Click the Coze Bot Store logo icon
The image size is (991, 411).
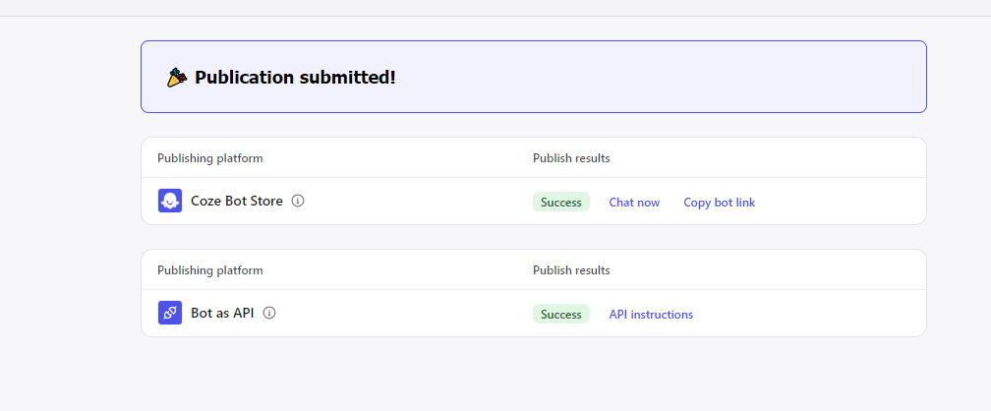tap(170, 201)
